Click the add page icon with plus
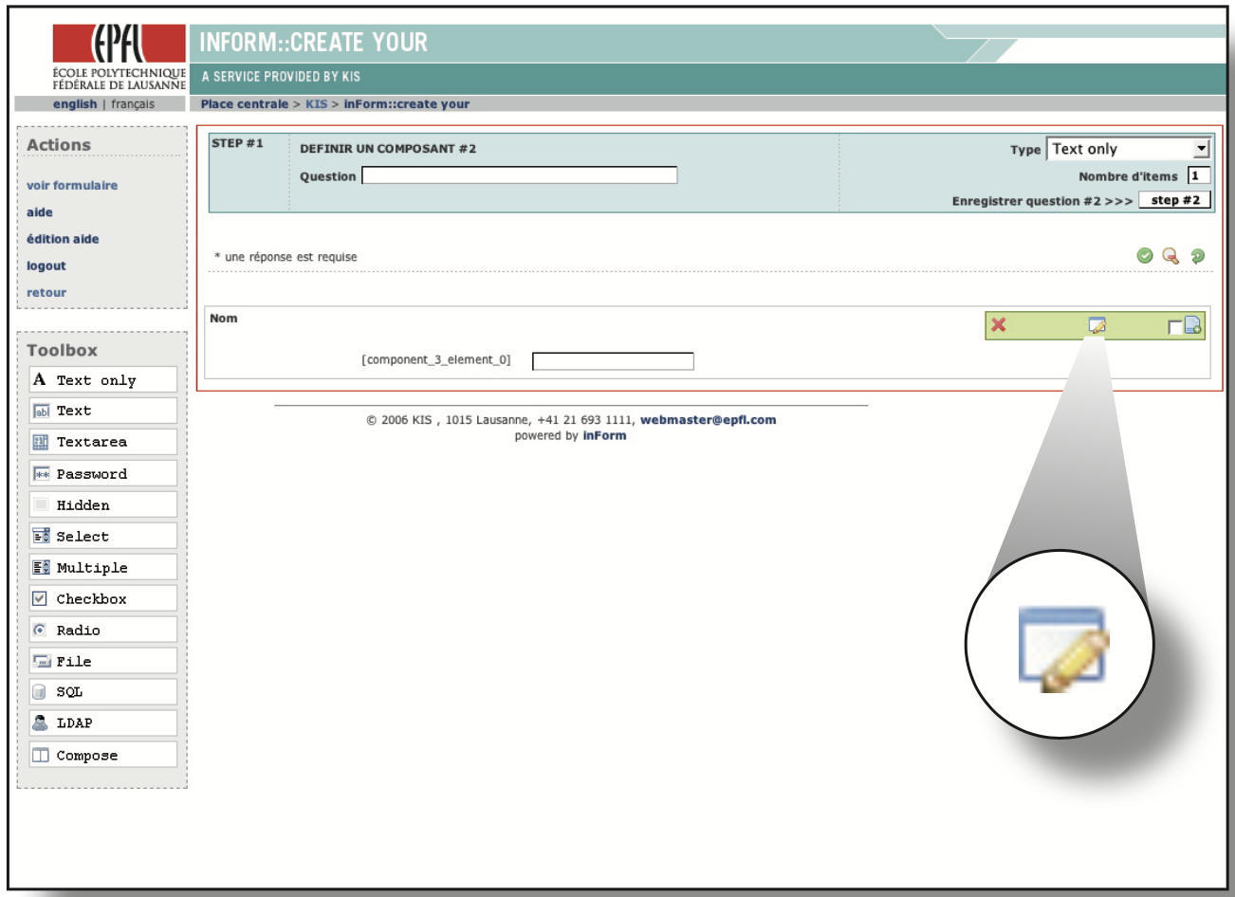1235x897 pixels. pyautogui.click(x=1193, y=325)
